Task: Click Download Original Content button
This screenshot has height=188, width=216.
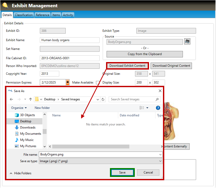Action: click(x=171, y=66)
